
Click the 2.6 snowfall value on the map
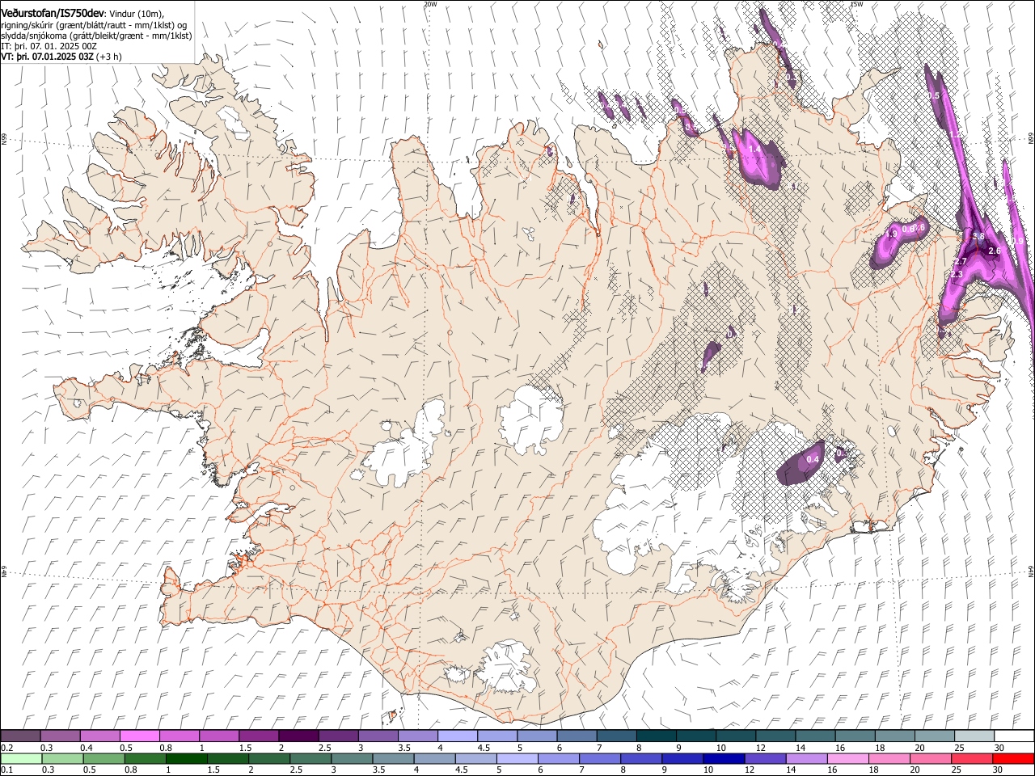coord(995,251)
